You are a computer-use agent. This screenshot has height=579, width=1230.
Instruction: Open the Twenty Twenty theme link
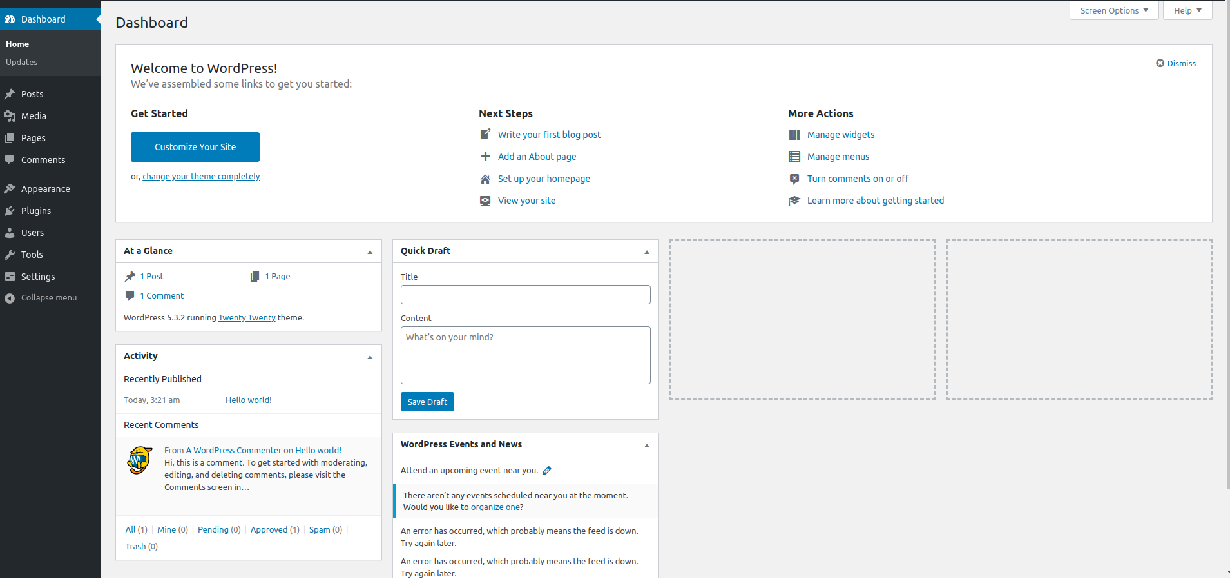[247, 318]
